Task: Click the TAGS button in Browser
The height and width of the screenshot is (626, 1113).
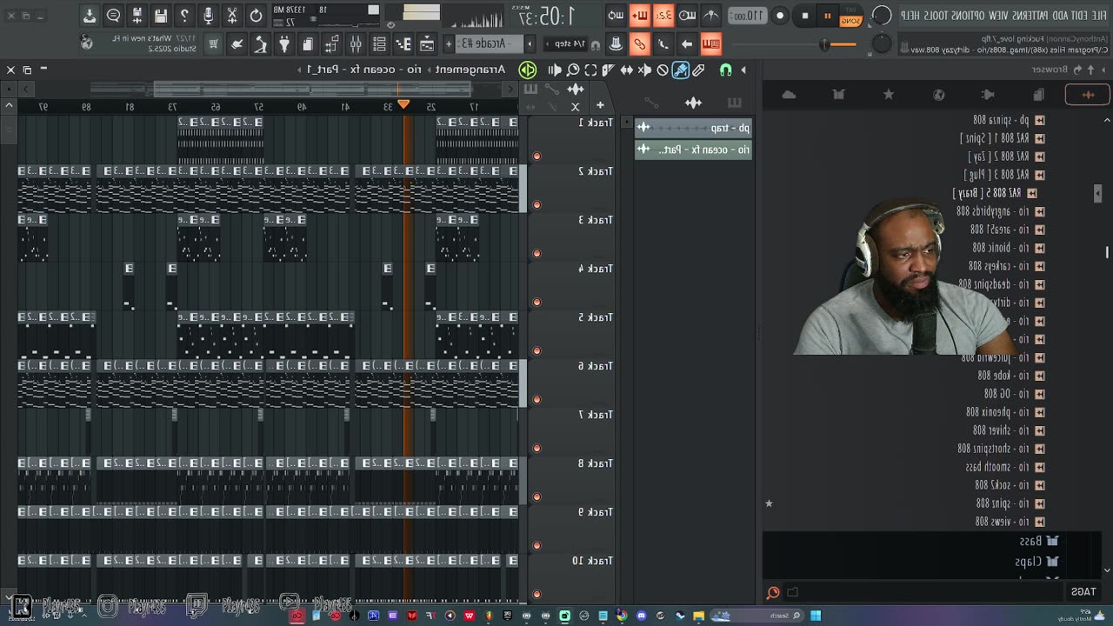Action: (x=1083, y=592)
